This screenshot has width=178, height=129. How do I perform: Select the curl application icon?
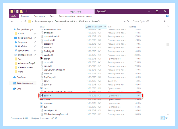point(42,107)
